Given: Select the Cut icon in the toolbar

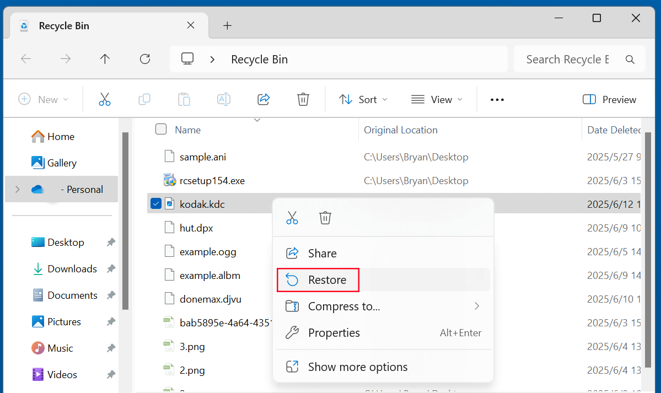Looking at the screenshot, I should 104,99.
